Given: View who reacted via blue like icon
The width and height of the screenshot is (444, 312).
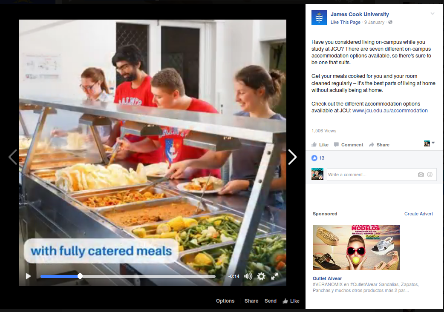Looking at the screenshot, I should coord(314,158).
